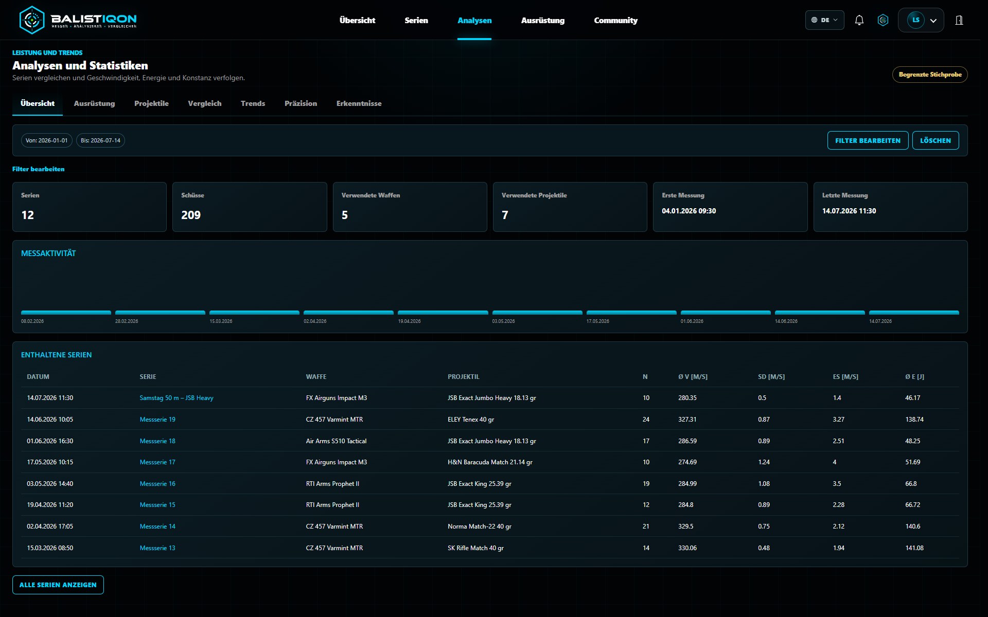Open the DE language dropdown
988x617 pixels.
tap(824, 20)
